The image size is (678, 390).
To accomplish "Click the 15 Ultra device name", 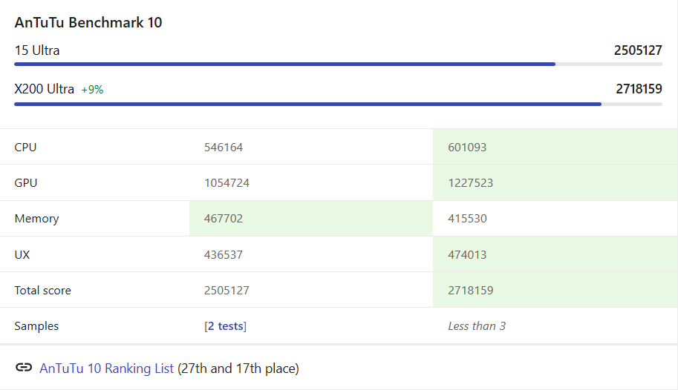I will point(37,51).
